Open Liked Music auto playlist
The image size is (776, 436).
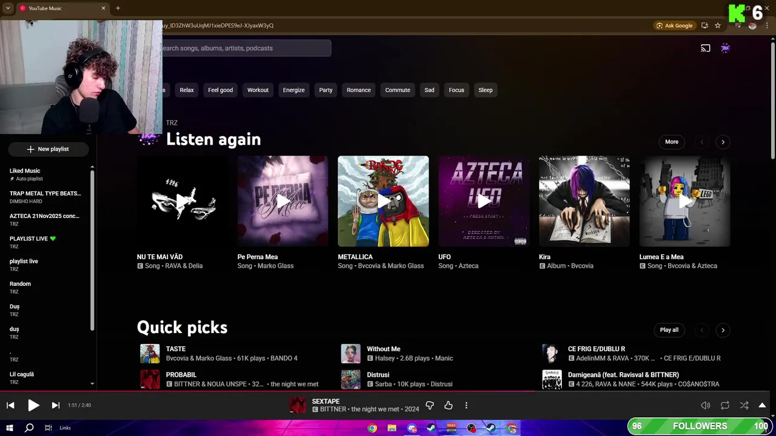pyautogui.click(x=45, y=174)
